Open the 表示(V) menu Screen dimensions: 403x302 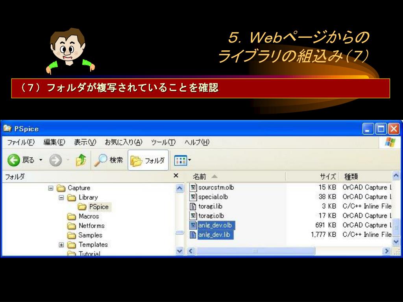click(85, 142)
